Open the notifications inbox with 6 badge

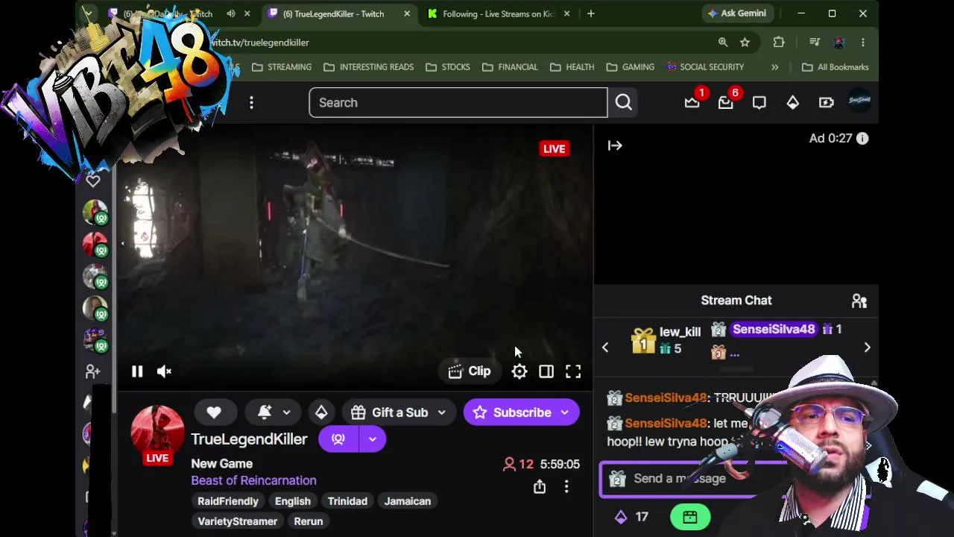726,102
